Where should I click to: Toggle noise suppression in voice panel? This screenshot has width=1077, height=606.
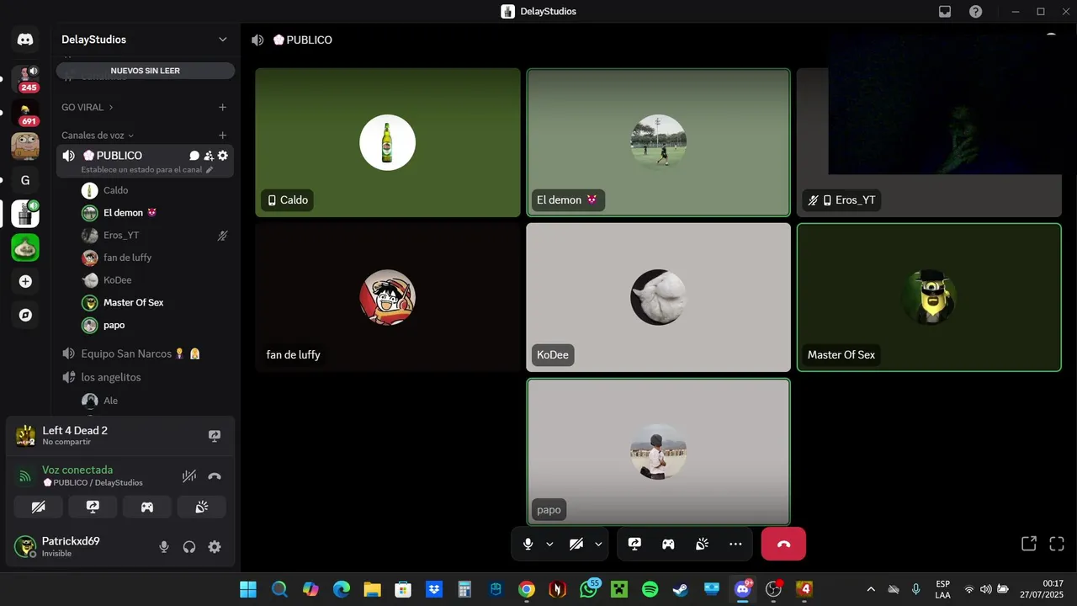coord(189,476)
